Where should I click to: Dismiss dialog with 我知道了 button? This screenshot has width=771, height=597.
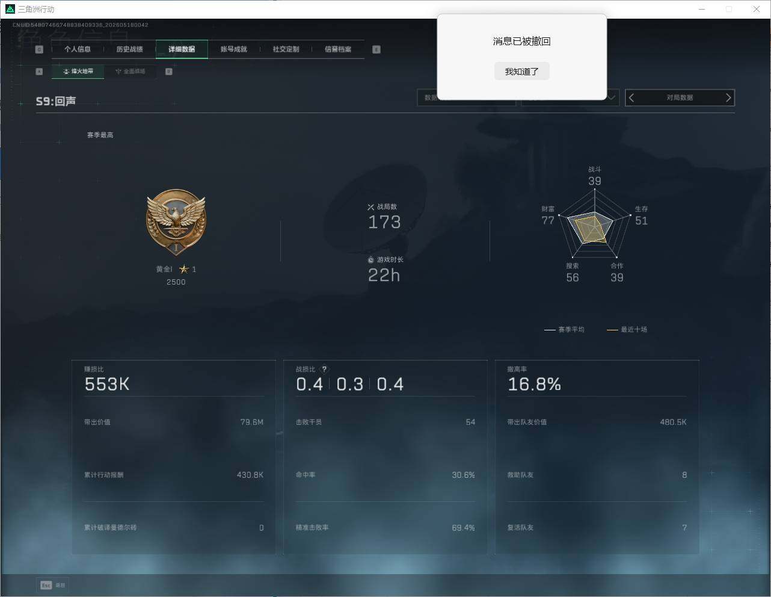click(x=521, y=71)
